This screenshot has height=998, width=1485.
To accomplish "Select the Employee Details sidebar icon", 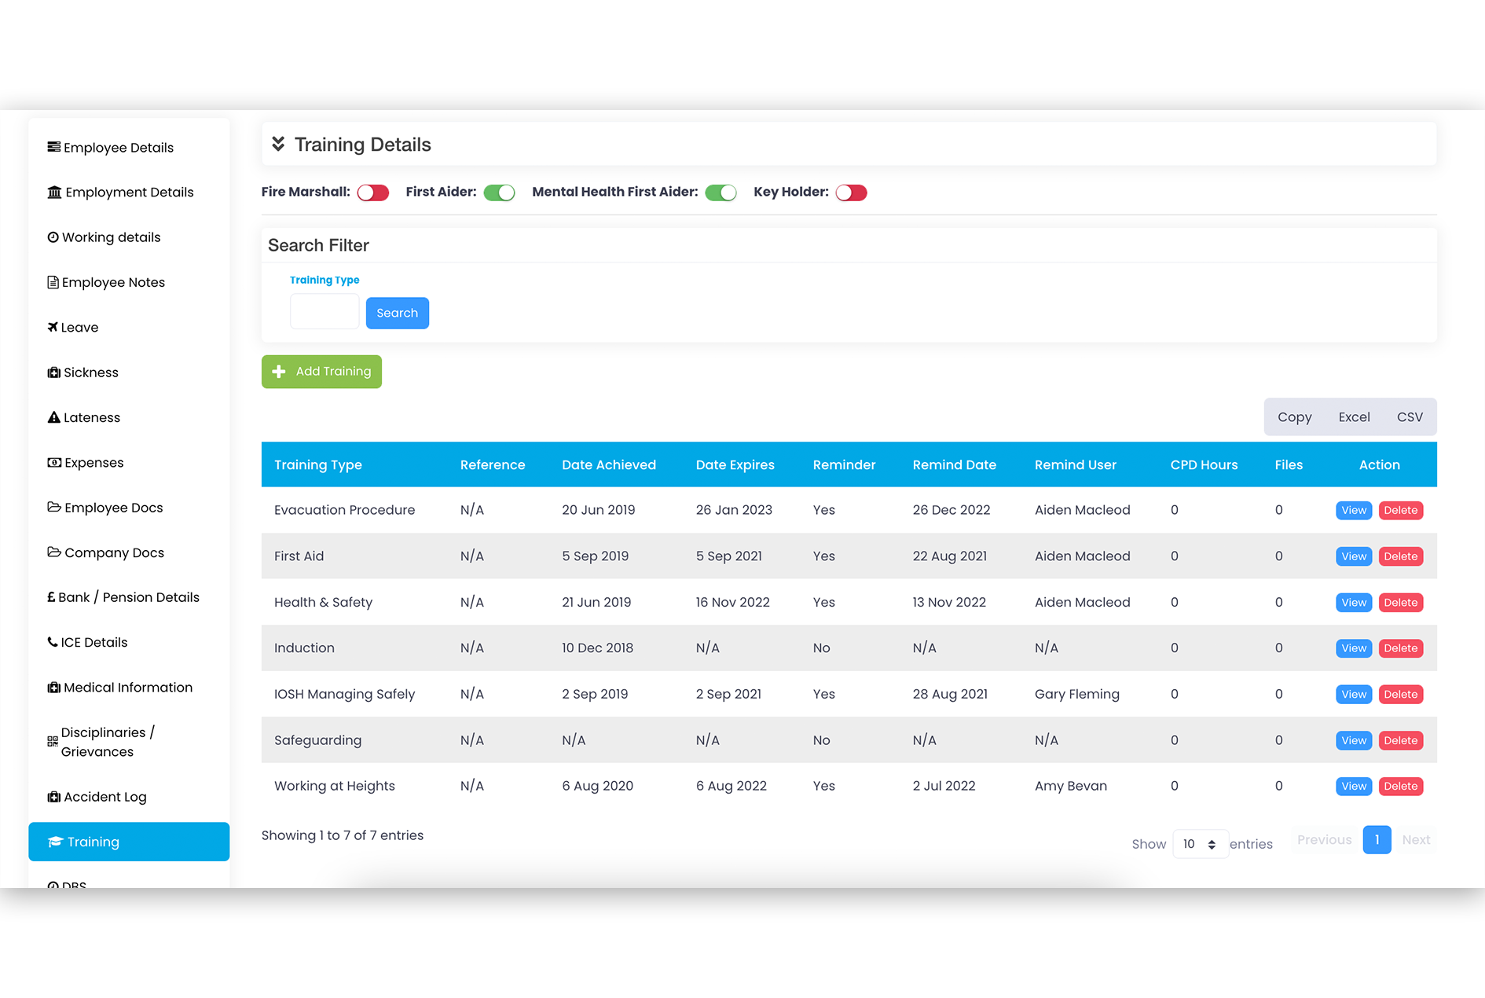I will click(53, 147).
